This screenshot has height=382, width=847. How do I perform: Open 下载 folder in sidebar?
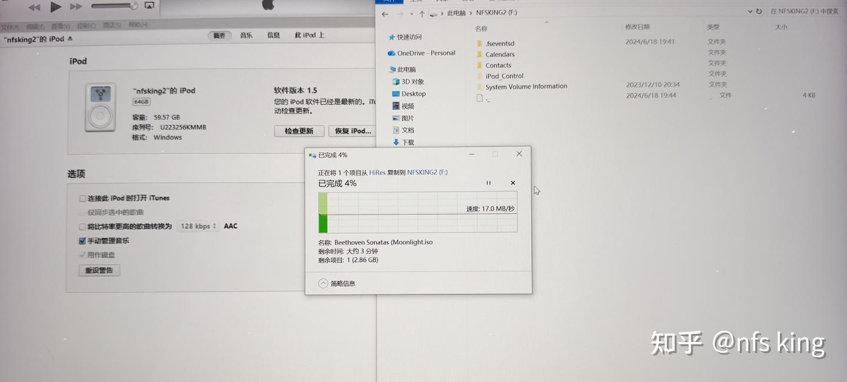pyautogui.click(x=403, y=142)
